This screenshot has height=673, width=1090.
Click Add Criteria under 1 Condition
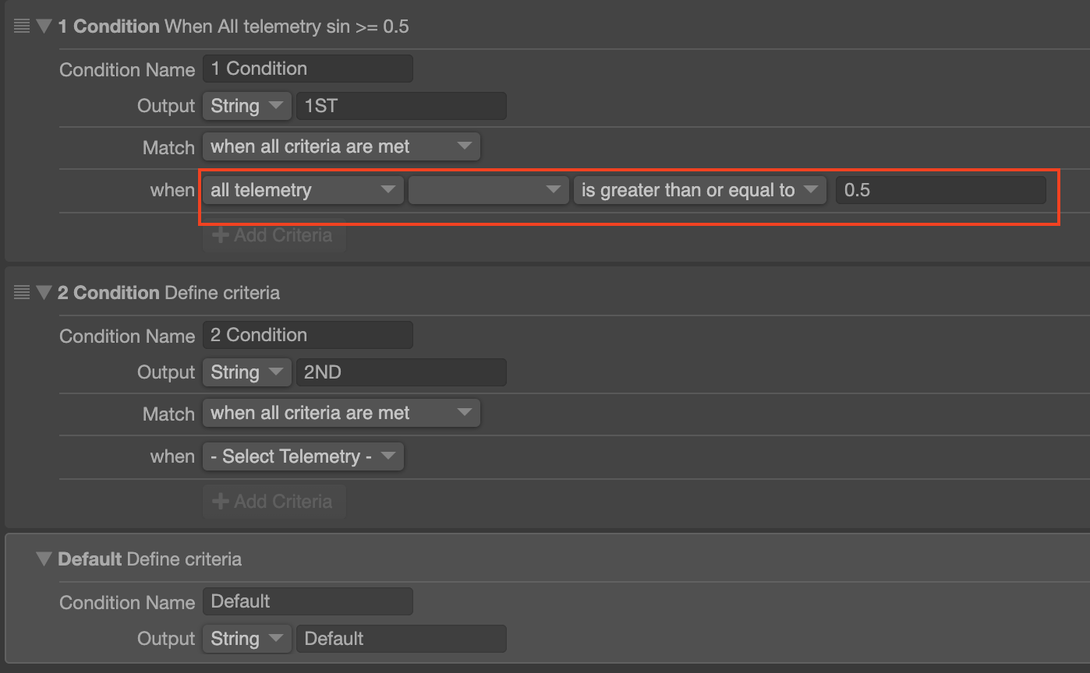click(274, 235)
